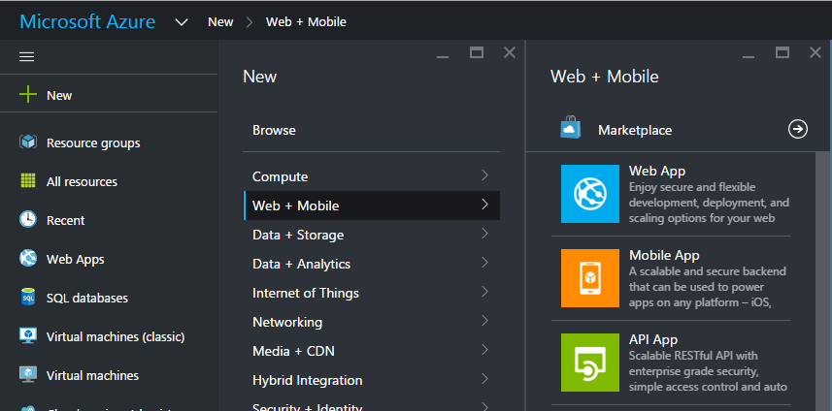
Task: Click the All resources grid icon
Action: [27, 180]
